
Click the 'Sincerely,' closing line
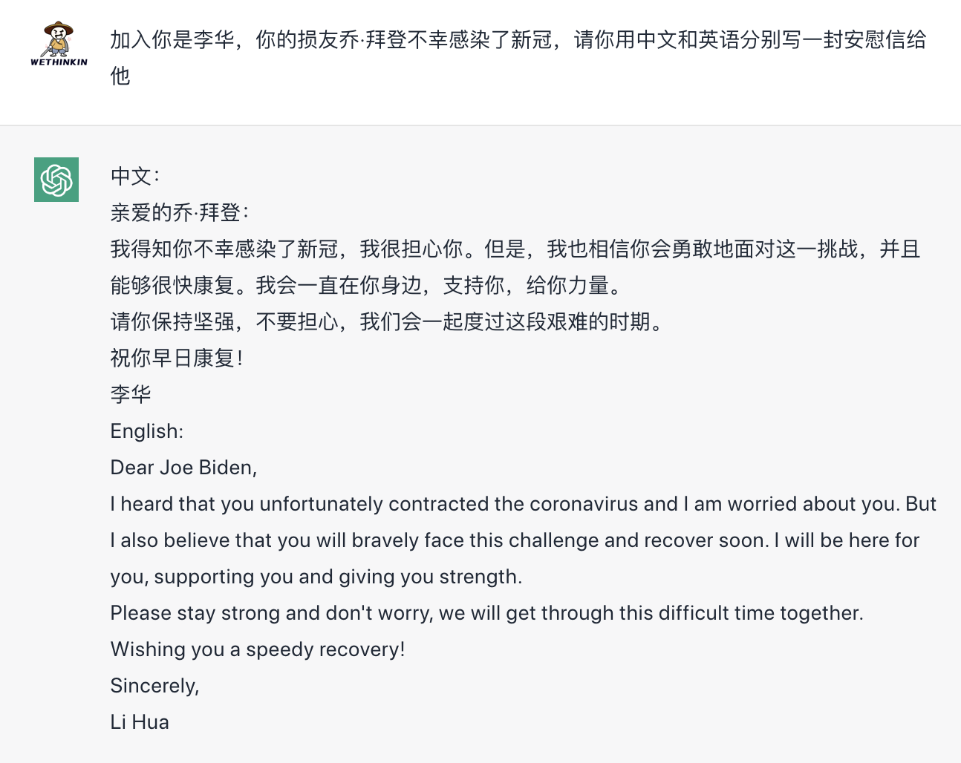pyautogui.click(x=155, y=686)
